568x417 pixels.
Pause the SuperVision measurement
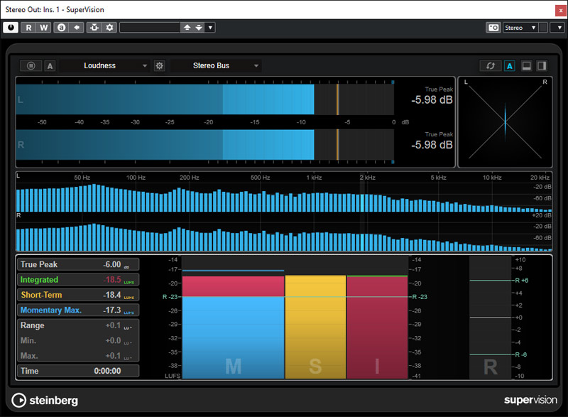[31, 66]
